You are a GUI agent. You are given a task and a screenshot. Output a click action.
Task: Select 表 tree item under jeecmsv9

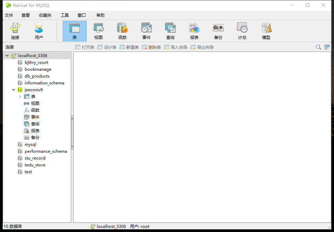[33, 97]
